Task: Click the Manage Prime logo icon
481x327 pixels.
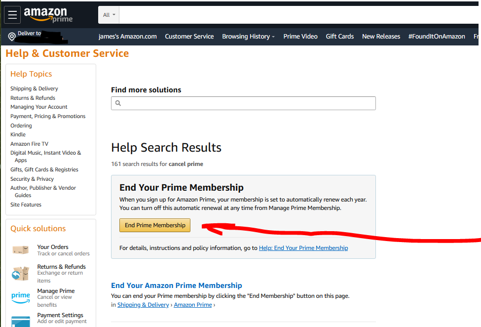Action: (x=21, y=297)
